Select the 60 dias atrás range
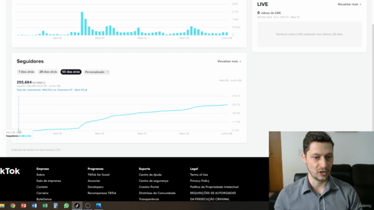 [71, 72]
